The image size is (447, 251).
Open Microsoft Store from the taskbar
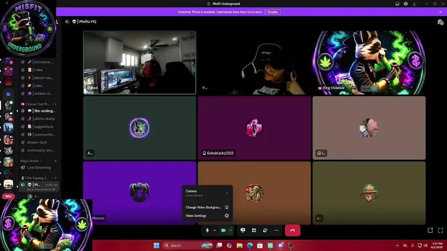pyautogui.click(x=260, y=245)
